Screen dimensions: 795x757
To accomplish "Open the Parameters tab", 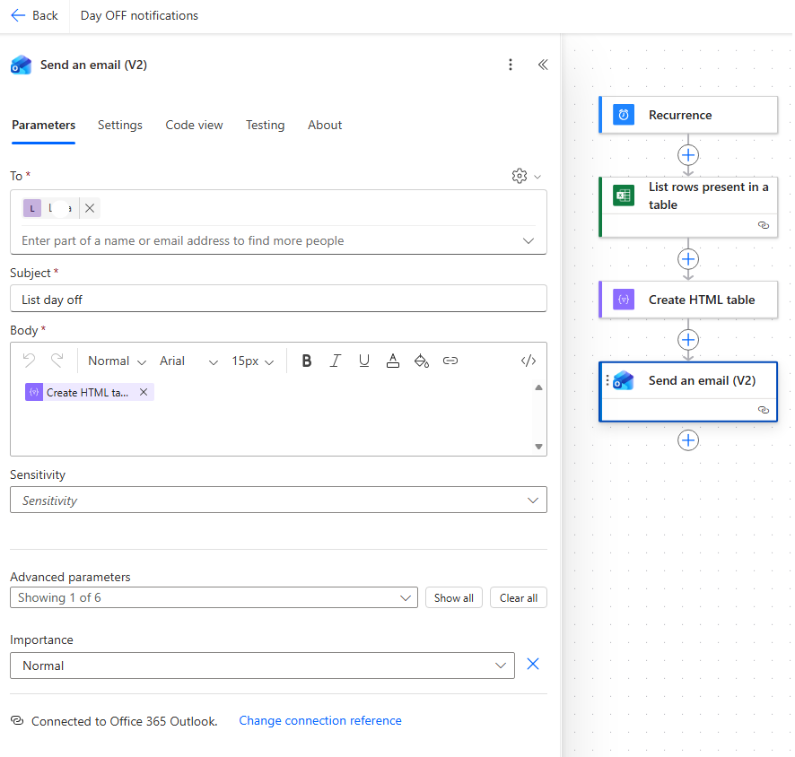I will 44,126.
